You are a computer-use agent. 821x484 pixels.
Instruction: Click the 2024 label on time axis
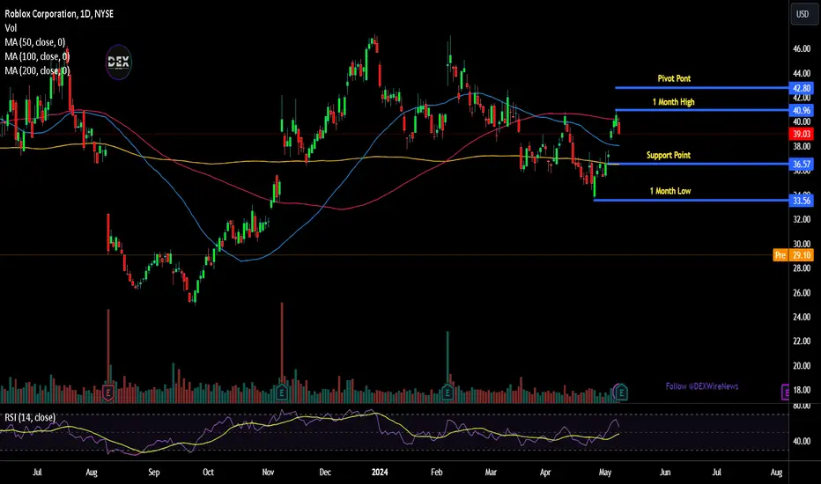pos(380,472)
